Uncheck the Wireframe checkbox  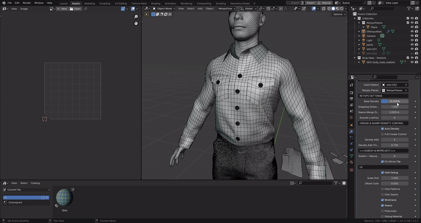click(382, 200)
